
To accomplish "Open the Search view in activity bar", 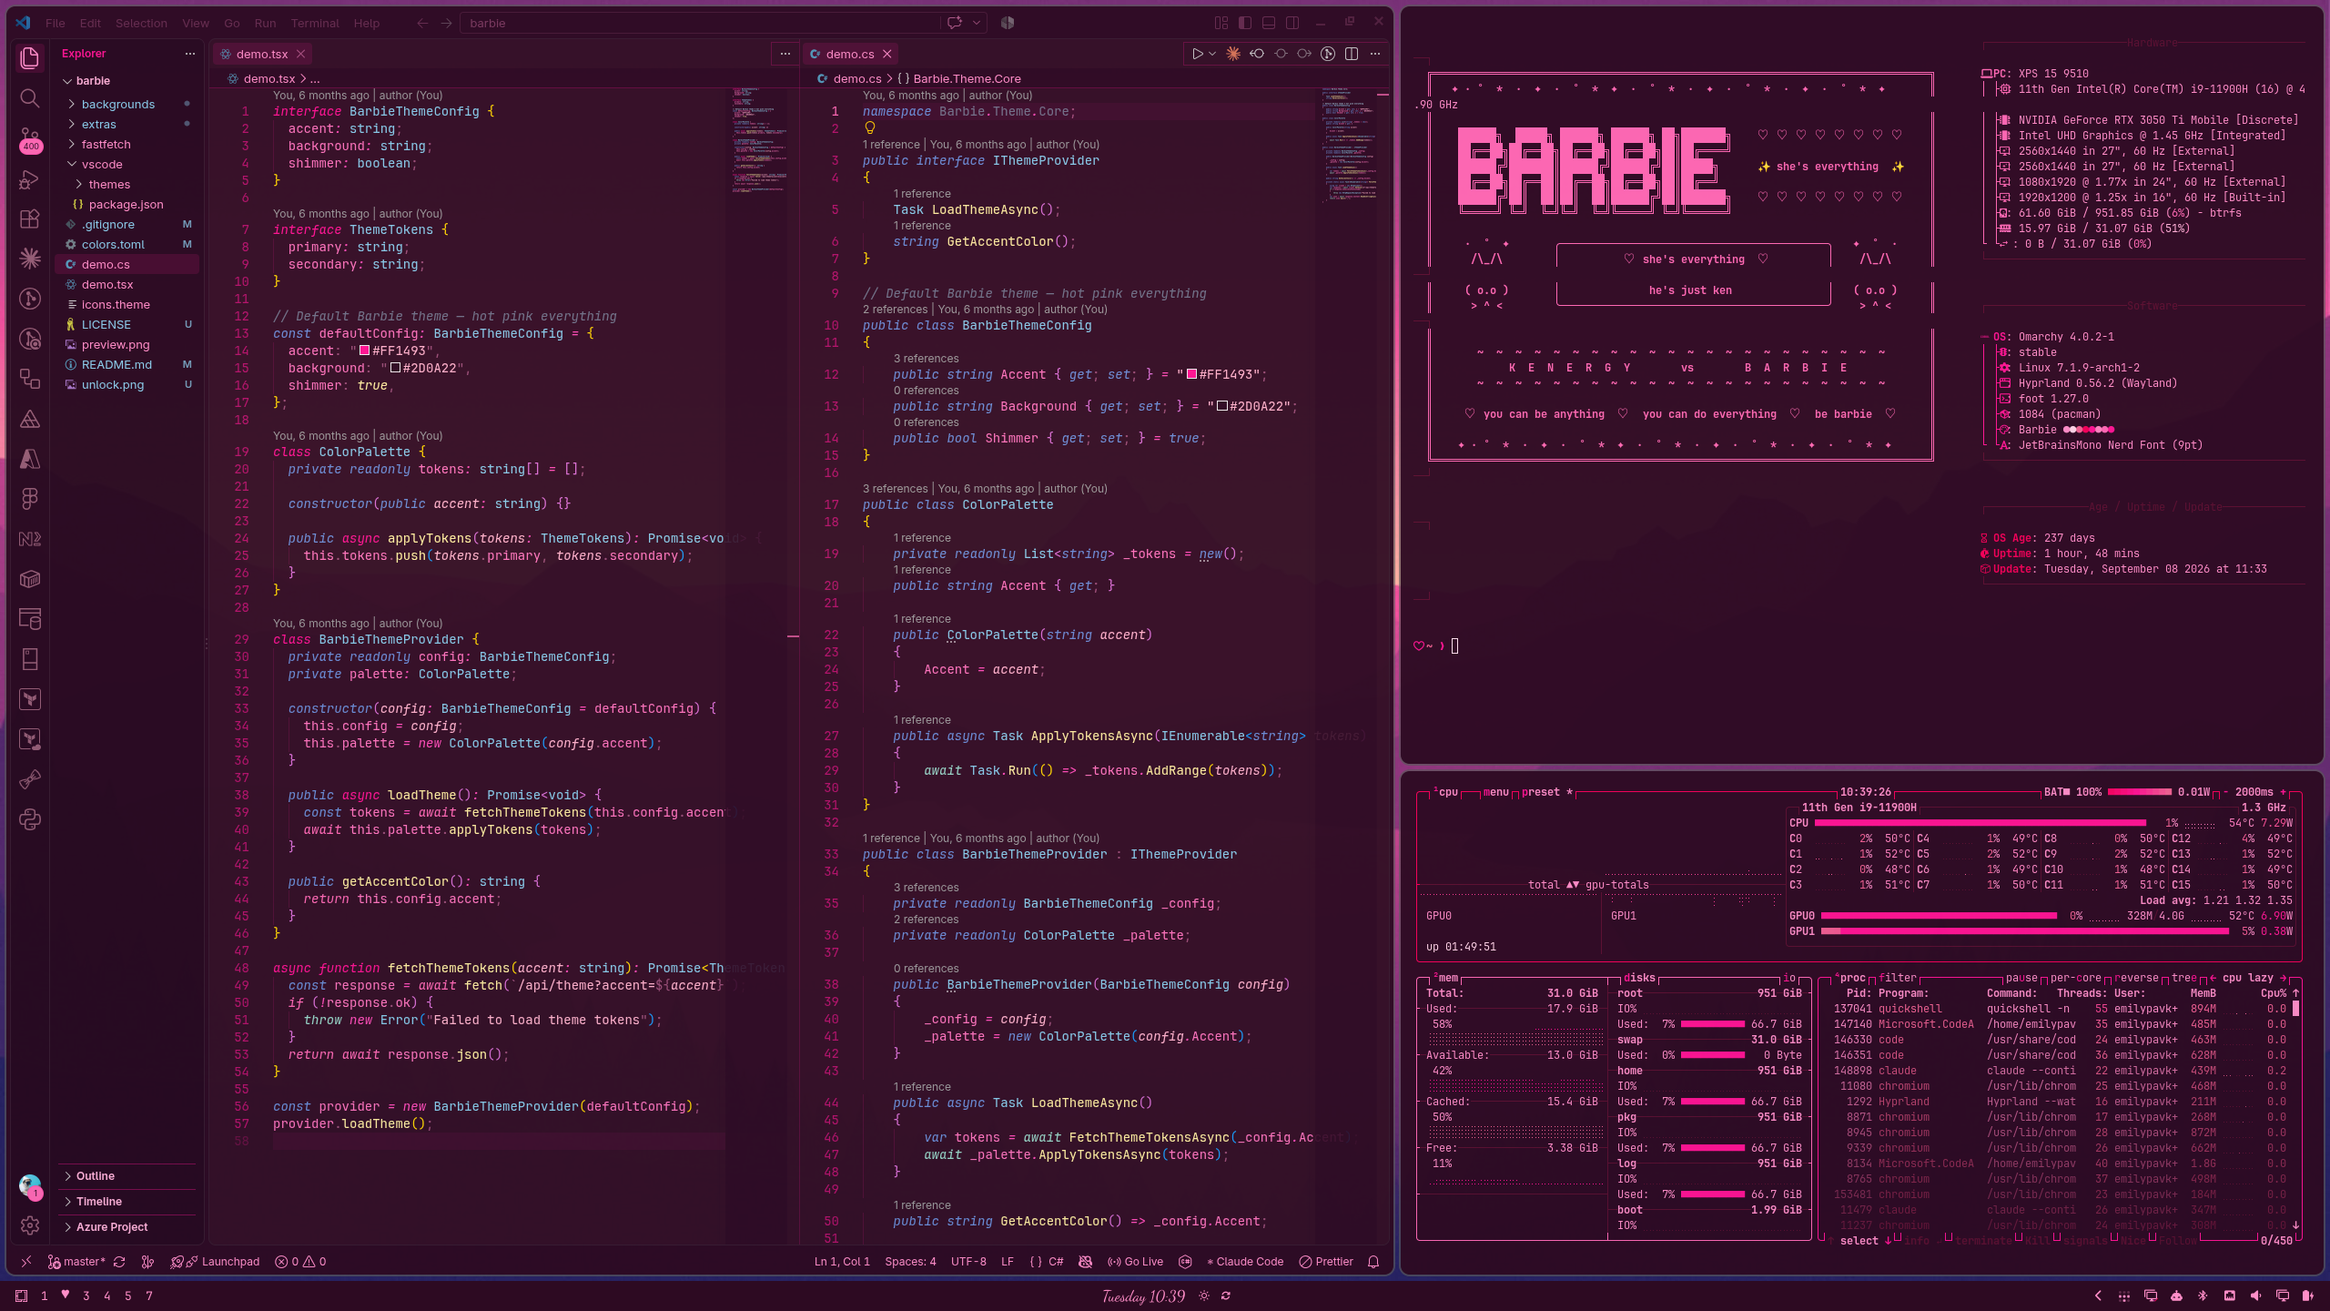I will (x=30, y=98).
